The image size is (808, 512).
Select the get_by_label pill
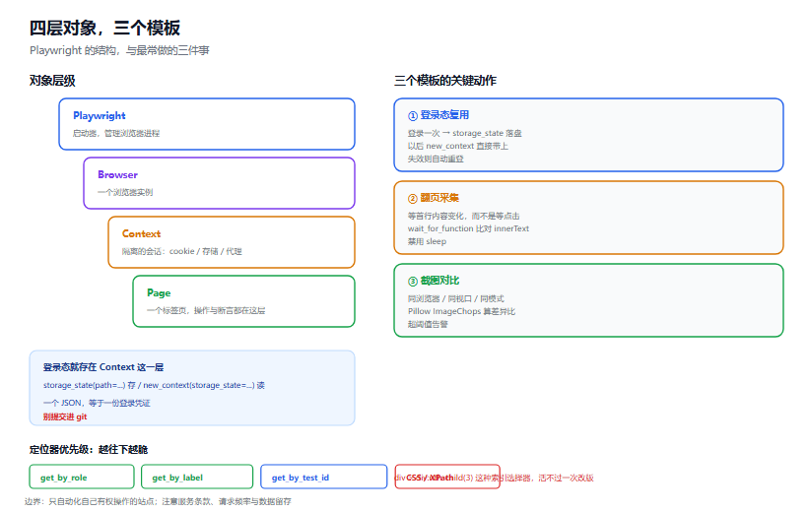[x=197, y=477]
